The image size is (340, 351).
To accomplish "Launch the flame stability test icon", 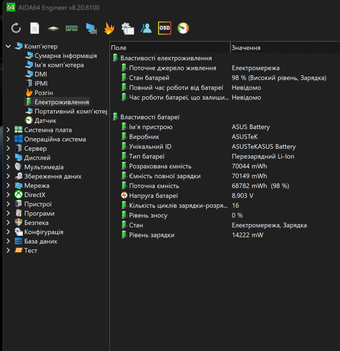I will tap(109, 28).
